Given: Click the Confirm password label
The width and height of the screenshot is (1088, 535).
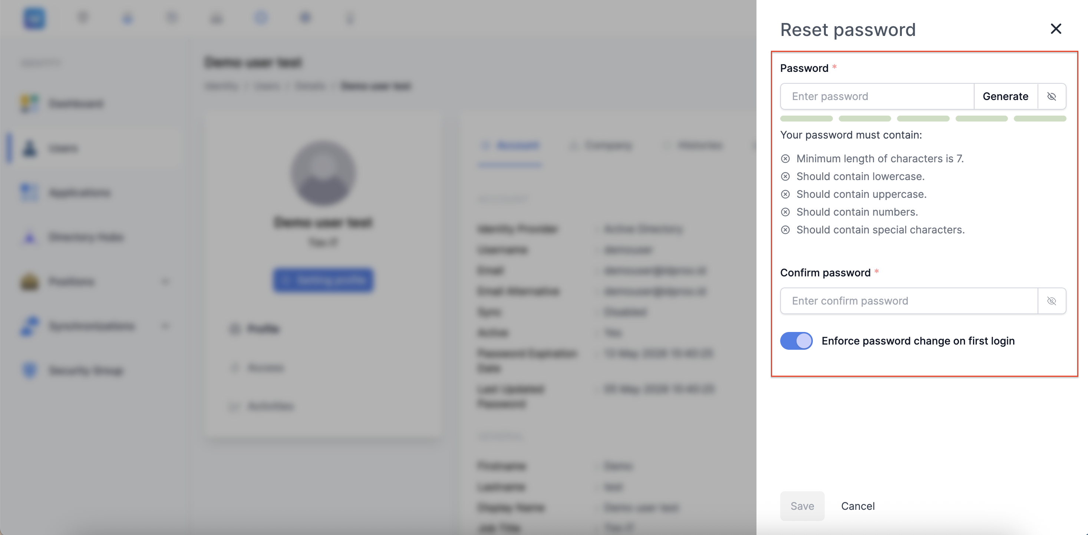Looking at the screenshot, I should click(x=825, y=273).
